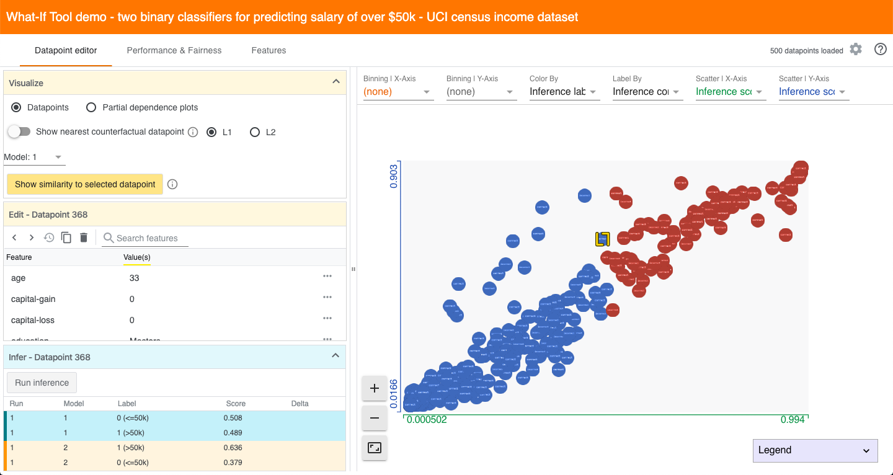Go to previous datapoint arrow
893x475 pixels.
tap(14, 238)
